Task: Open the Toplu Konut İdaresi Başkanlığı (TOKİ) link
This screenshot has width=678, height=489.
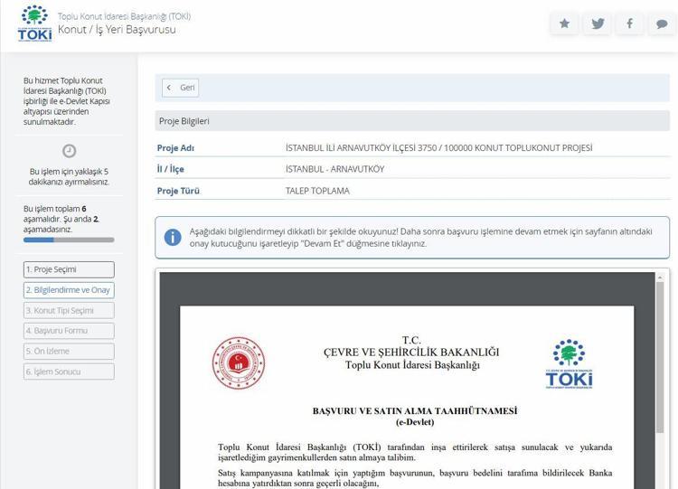Action: [x=124, y=16]
